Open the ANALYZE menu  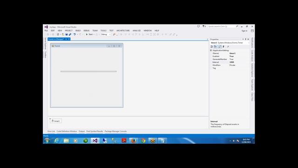[x=136, y=31]
